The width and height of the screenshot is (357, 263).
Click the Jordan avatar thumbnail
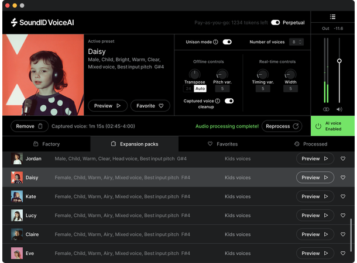17,158
